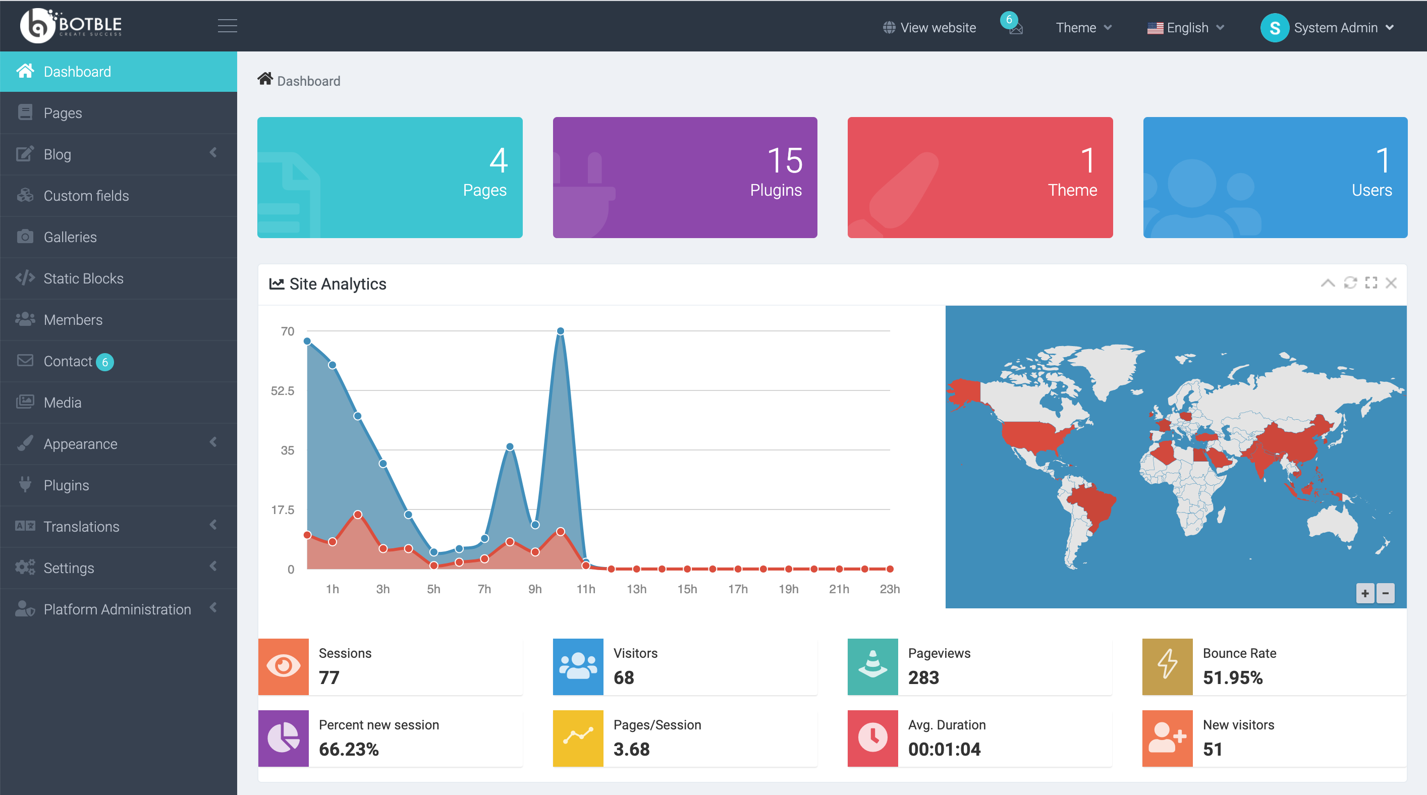Click the Dashboard breadcrumb home icon
The image size is (1427, 795).
(265, 79)
